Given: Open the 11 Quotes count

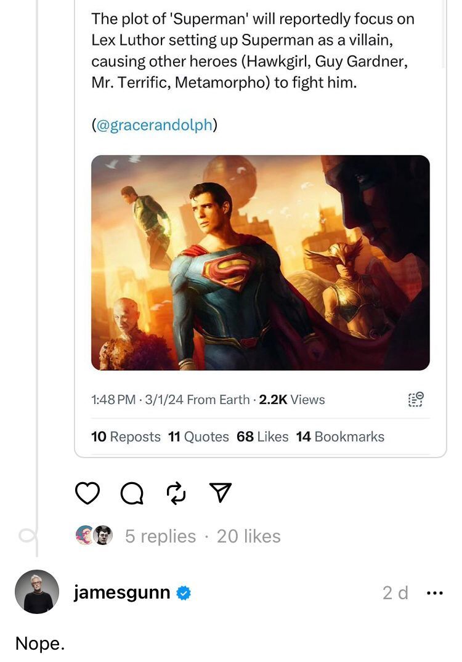Looking at the screenshot, I should [198, 437].
